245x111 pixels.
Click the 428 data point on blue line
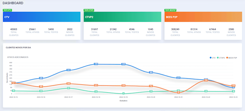click(123, 64)
